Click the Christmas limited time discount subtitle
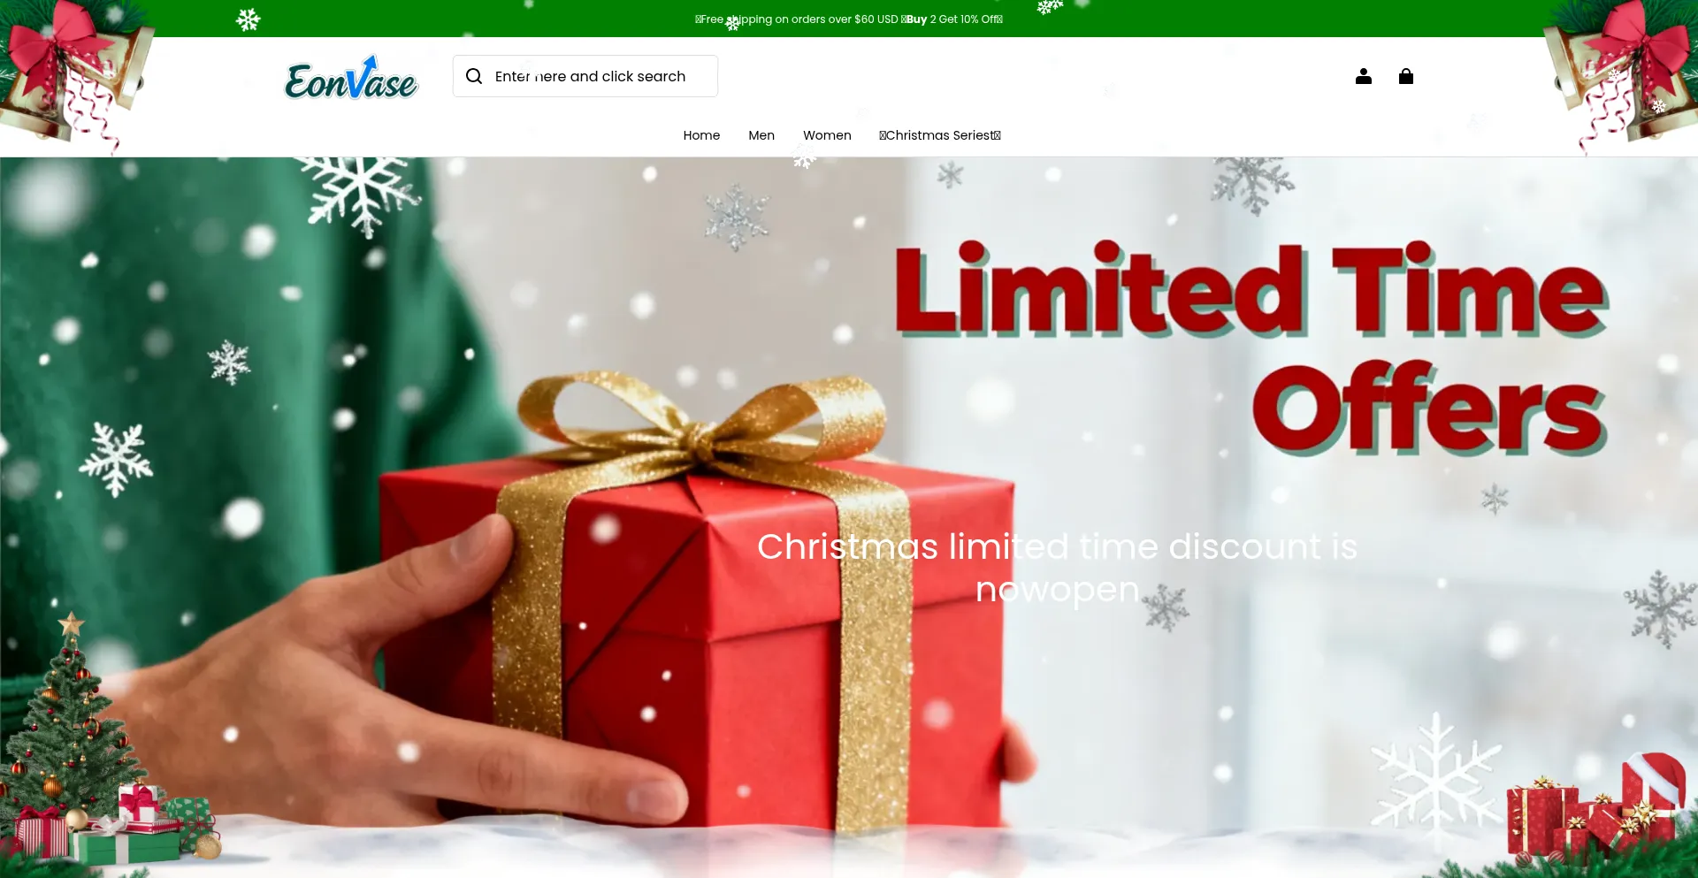Viewport: 1698px width, 878px height. [1057, 568]
